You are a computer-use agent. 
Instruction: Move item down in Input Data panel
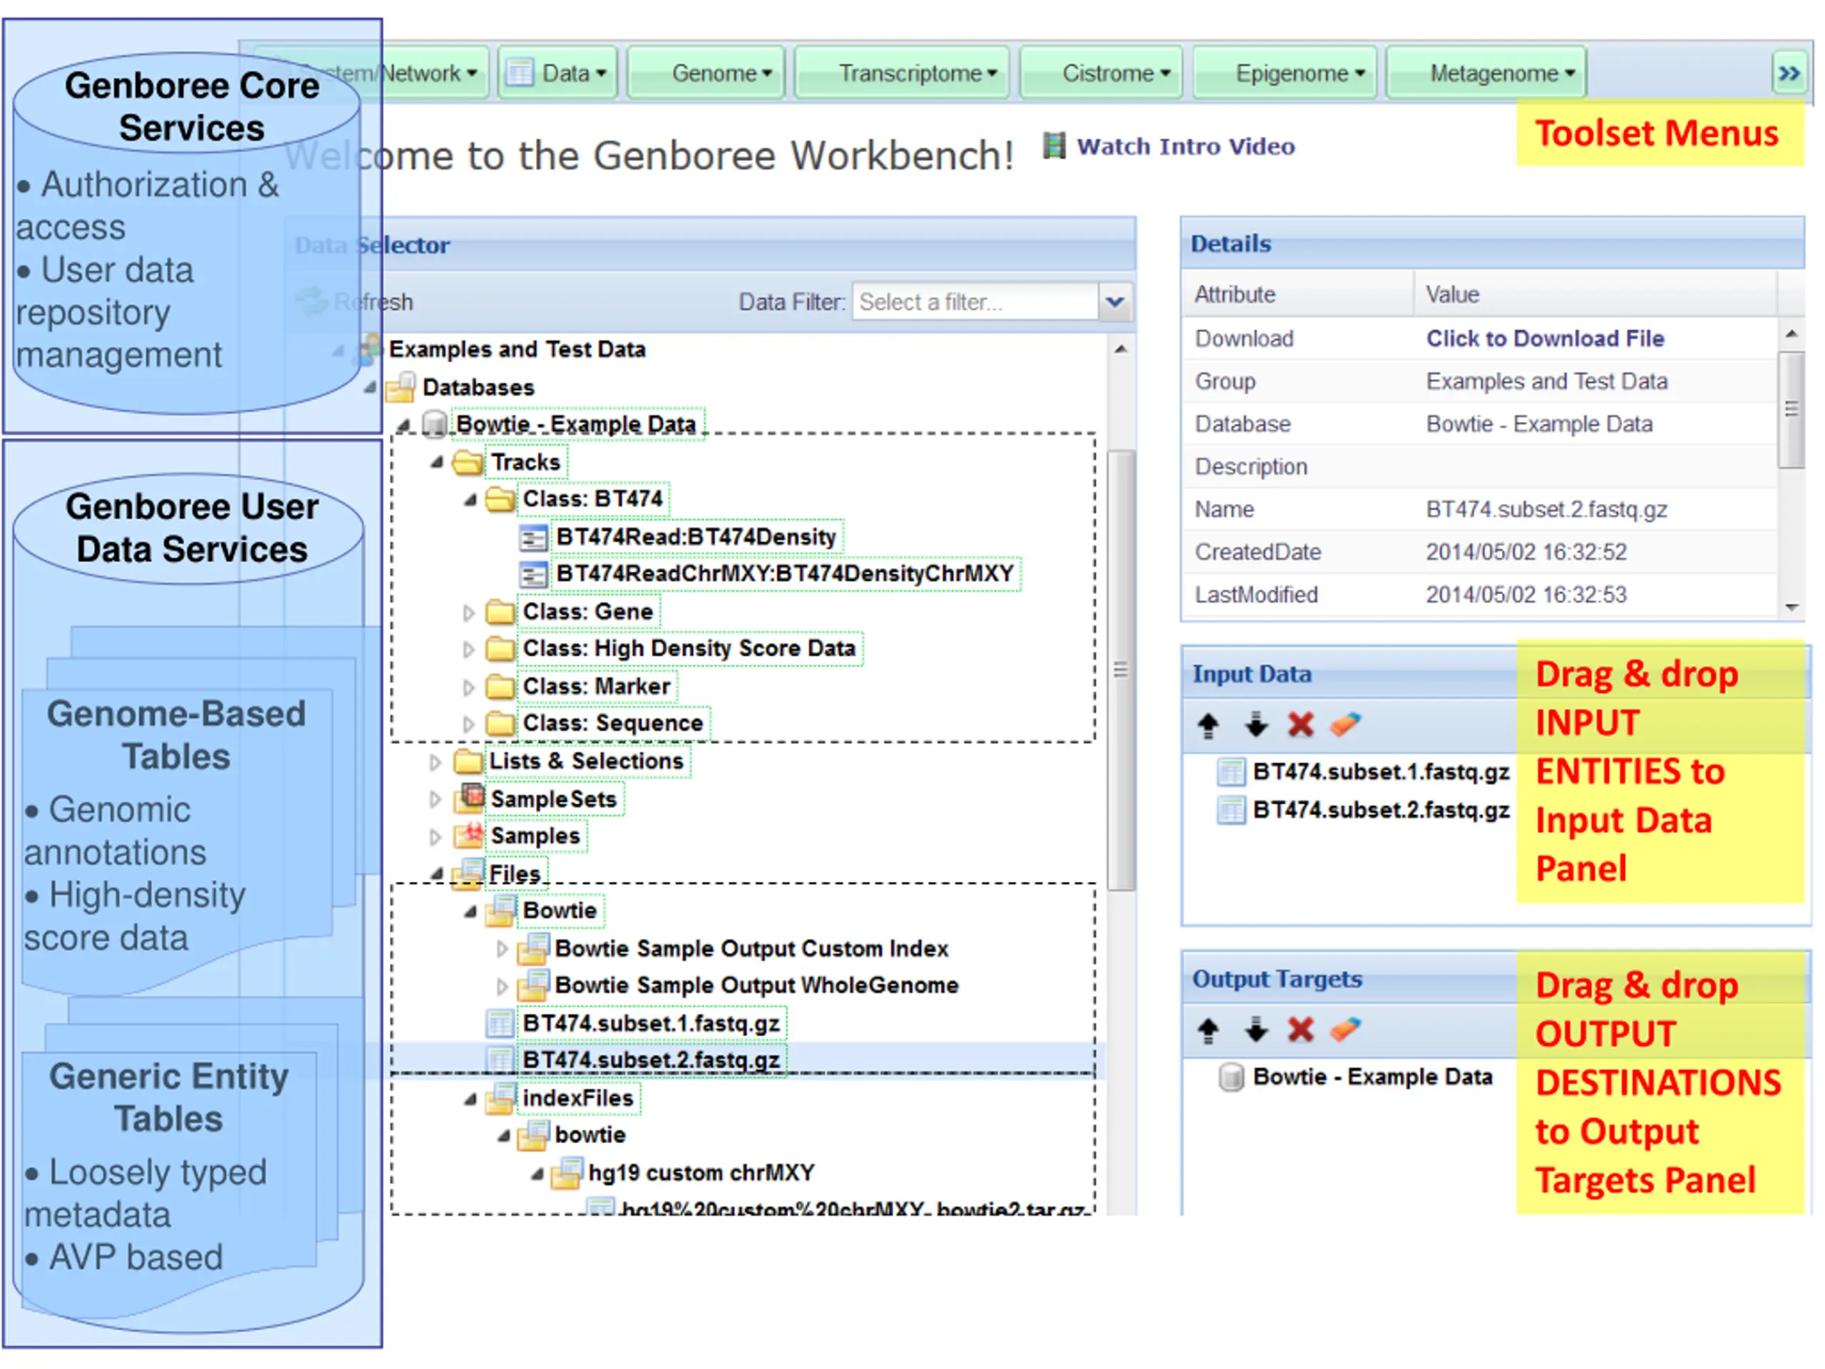click(x=1255, y=725)
